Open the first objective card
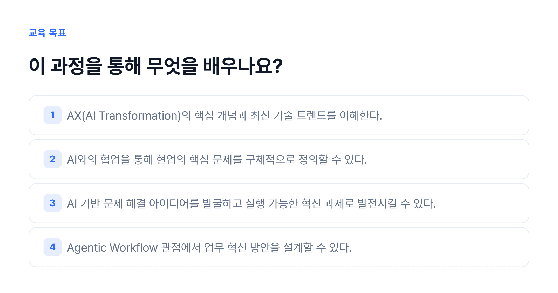 [x=279, y=115]
